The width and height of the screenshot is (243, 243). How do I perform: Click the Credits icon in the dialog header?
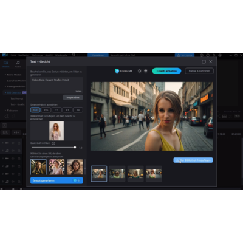pyautogui.click(x=117, y=71)
